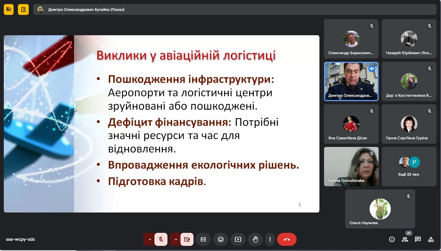
Task: Show the participants list with 41 badge
Action: [x=405, y=239]
